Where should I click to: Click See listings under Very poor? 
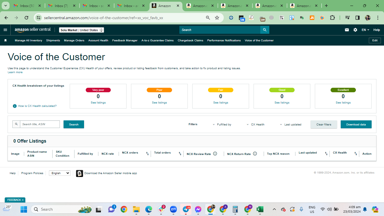tap(98, 103)
